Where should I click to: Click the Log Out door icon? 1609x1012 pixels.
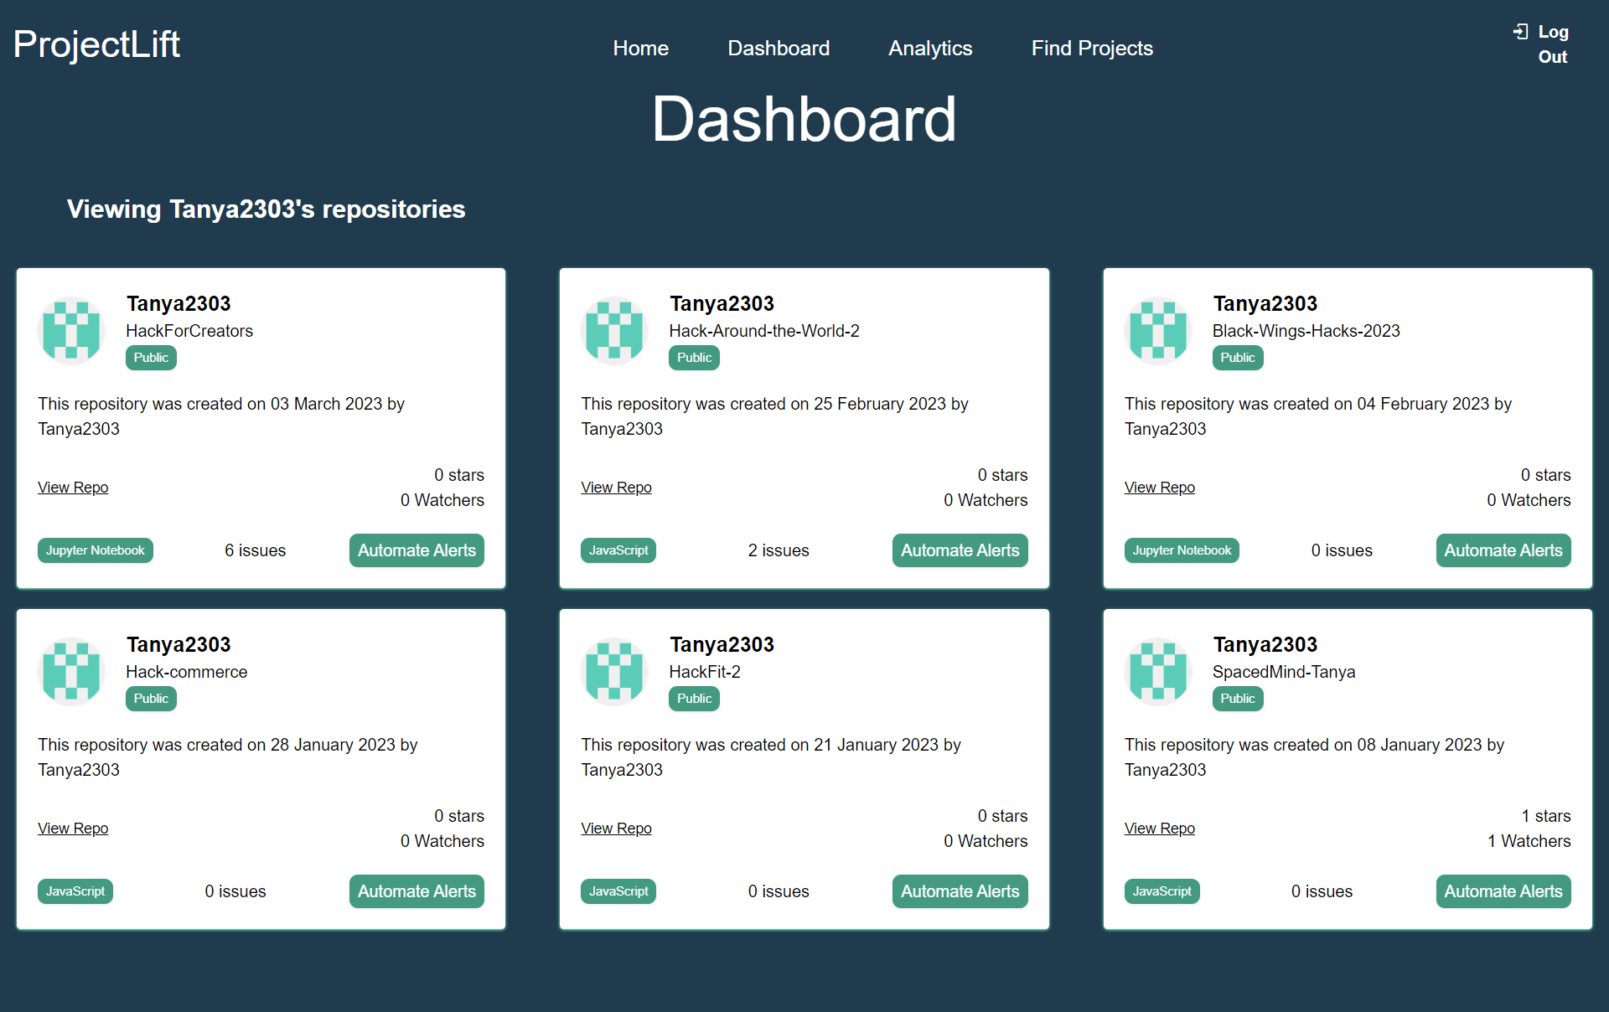point(1520,32)
